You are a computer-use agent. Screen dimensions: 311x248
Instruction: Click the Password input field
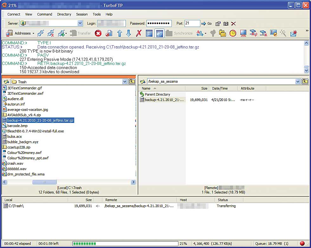tap(159, 23)
